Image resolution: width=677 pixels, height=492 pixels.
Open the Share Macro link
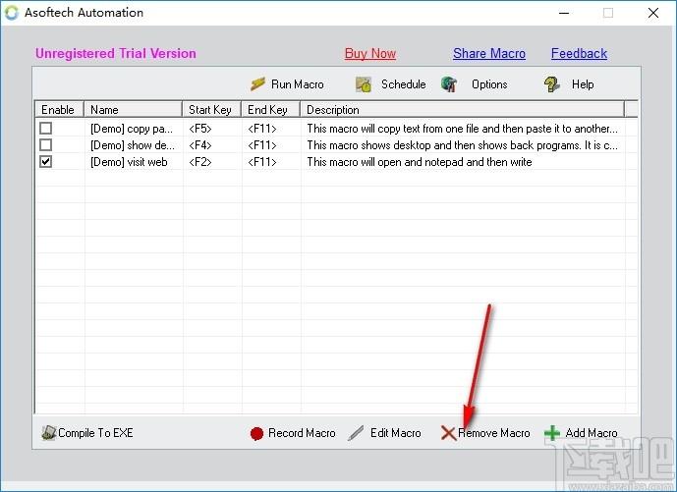pos(489,53)
